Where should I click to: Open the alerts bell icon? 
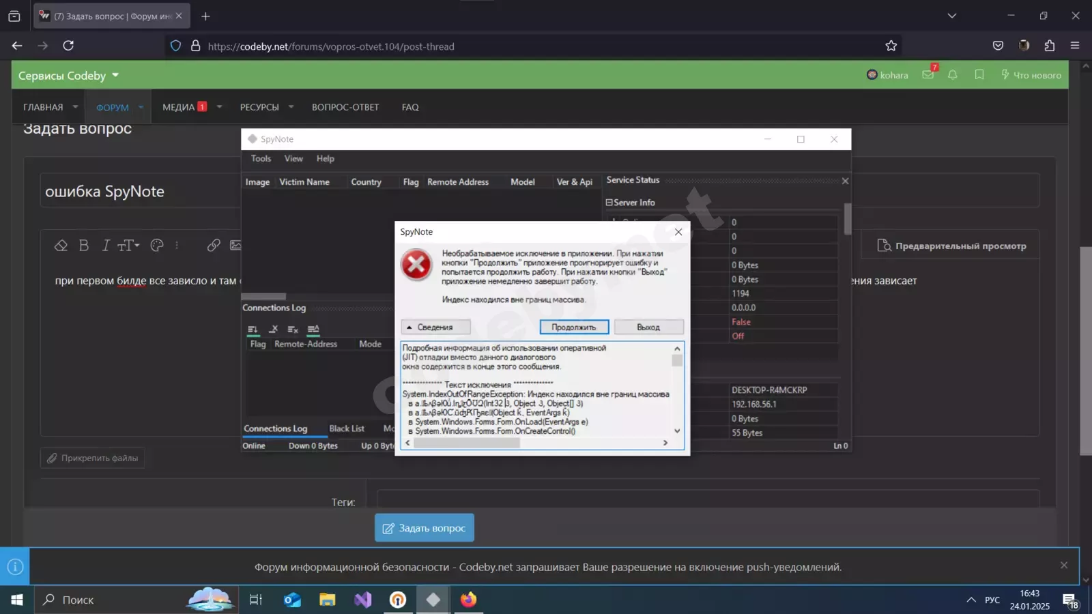coord(953,75)
